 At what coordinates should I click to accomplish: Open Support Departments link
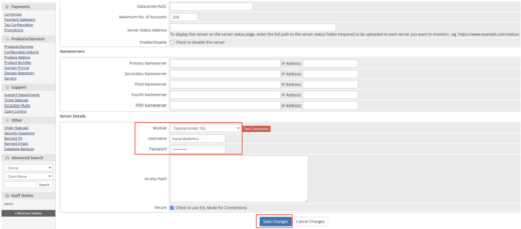(22, 95)
